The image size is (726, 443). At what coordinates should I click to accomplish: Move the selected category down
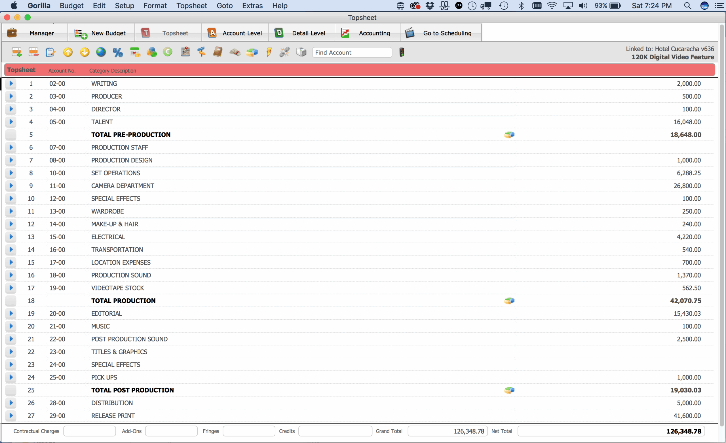click(x=85, y=52)
